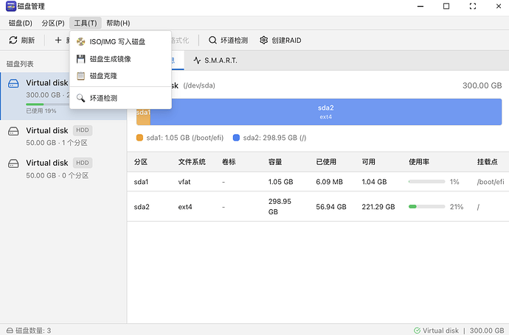The image size is (509, 335).
Task: Click the 刷新 refresh icon
Action: point(13,40)
